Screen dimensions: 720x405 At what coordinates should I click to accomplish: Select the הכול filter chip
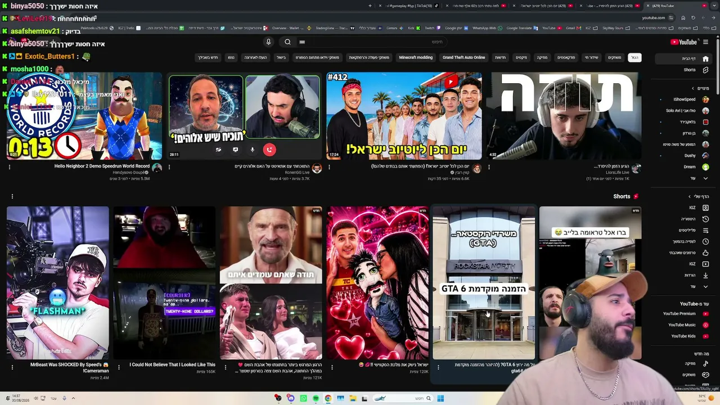[x=634, y=57]
